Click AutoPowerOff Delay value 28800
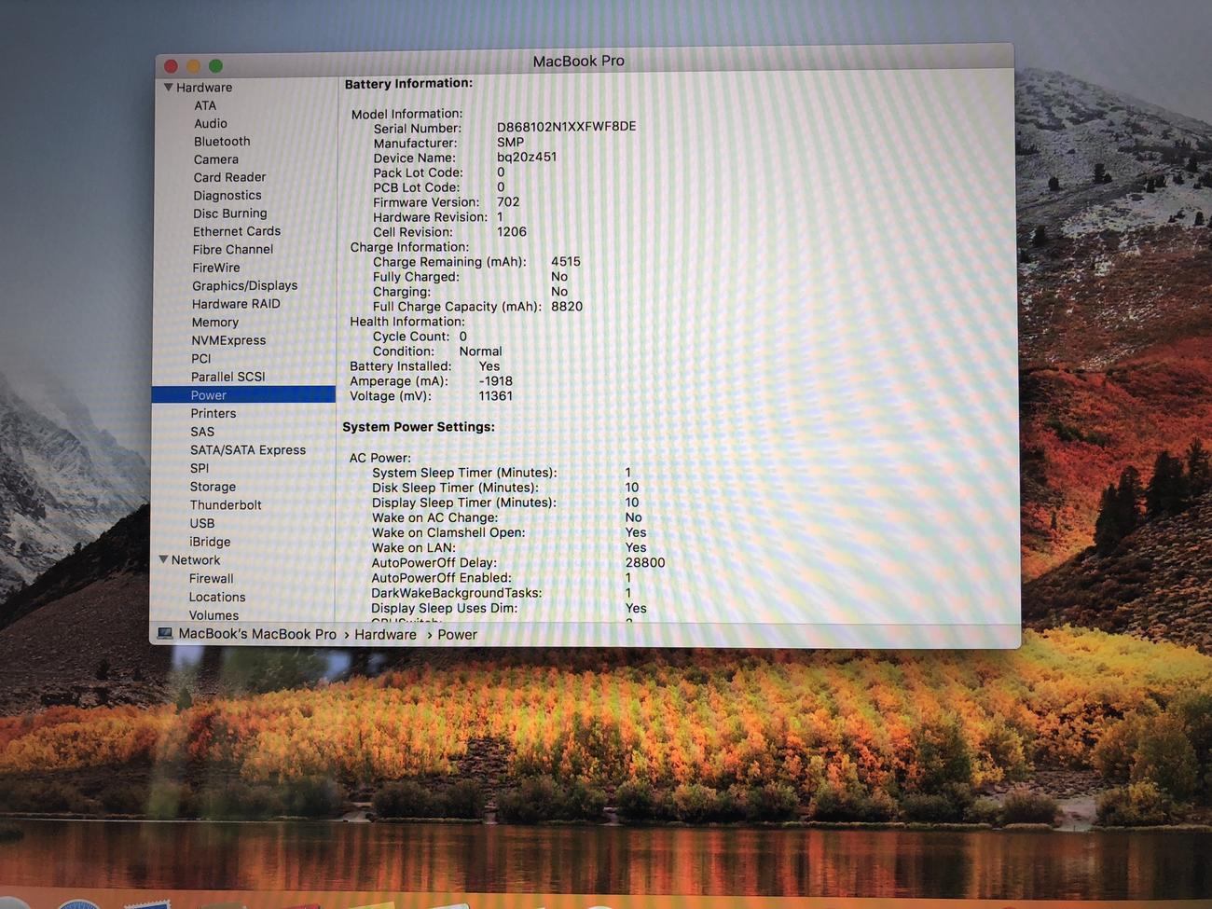1212x909 pixels. pyautogui.click(x=645, y=563)
